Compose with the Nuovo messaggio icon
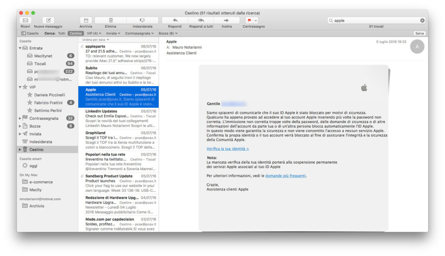The width and height of the screenshot is (445, 256). point(48,20)
